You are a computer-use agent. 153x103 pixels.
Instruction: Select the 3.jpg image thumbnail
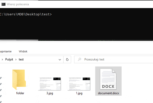pyautogui.click(x=50, y=83)
